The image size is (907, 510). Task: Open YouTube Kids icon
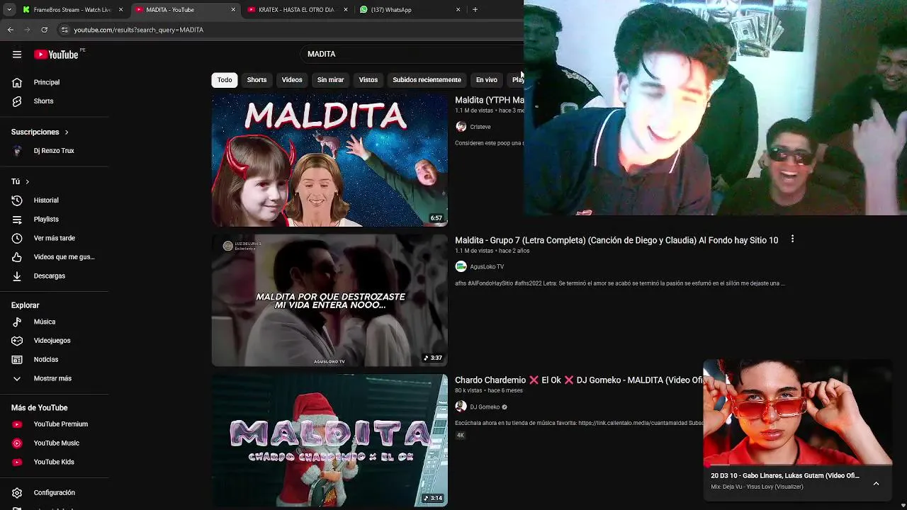[x=17, y=462]
